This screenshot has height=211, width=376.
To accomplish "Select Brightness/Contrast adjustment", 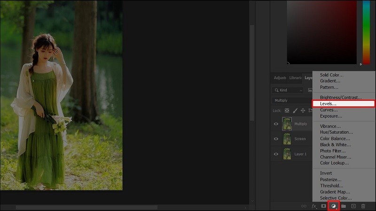I will pyautogui.click(x=341, y=98).
